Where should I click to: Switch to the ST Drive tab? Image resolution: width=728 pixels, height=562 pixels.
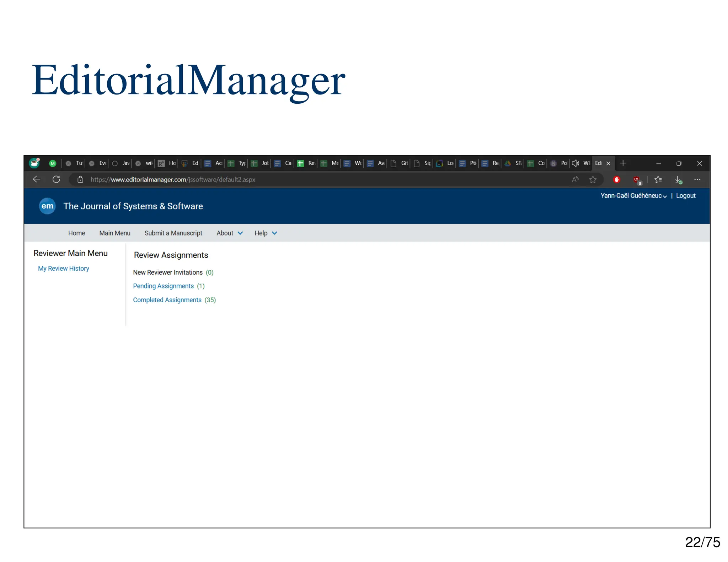pos(513,163)
